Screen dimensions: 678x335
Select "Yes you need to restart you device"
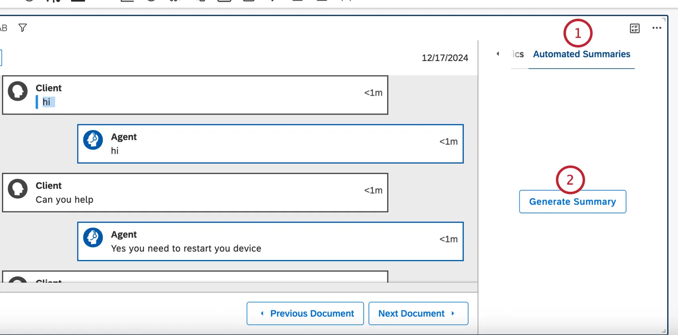186,248
